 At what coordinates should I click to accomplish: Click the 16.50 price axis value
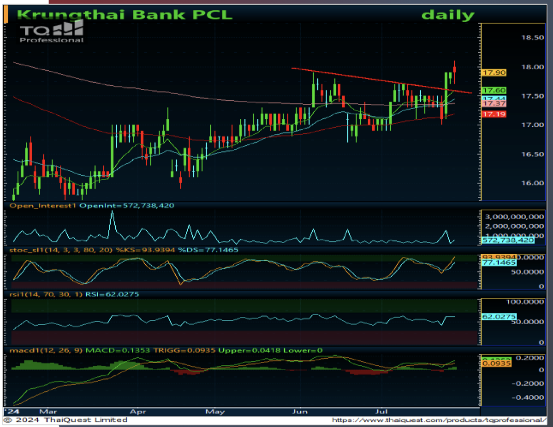click(532, 154)
